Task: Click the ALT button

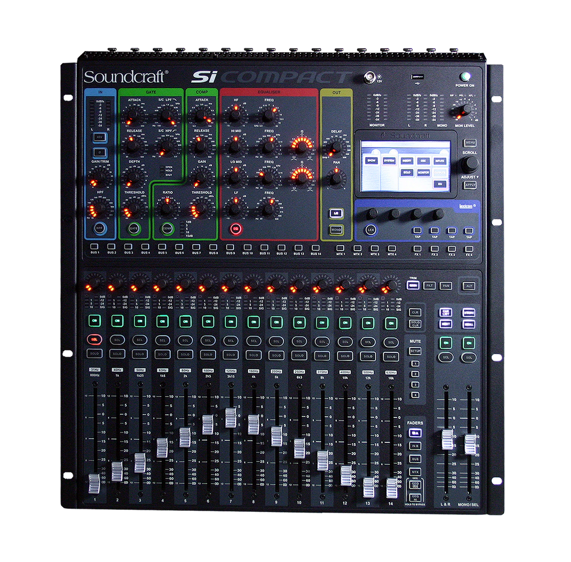Action: pyautogui.click(x=469, y=286)
